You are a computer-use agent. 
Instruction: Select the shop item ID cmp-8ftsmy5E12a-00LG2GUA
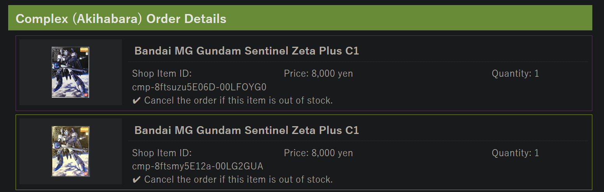(x=197, y=166)
